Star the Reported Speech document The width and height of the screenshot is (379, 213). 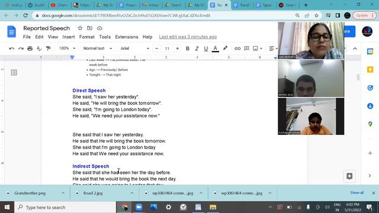tap(80, 28)
